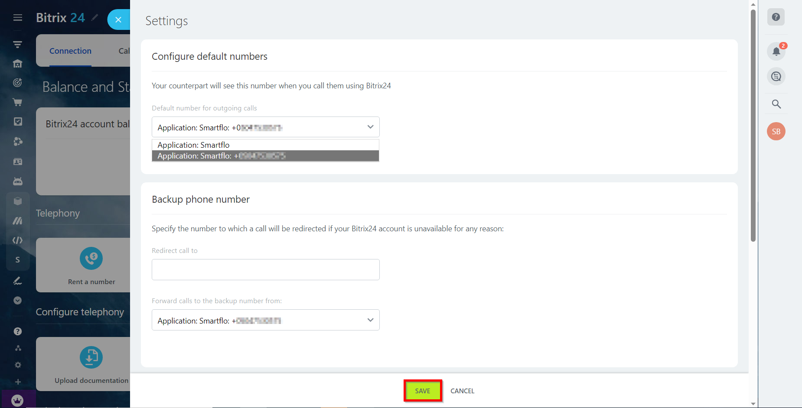Choose the plain 'Application: Smartflo' option
The height and width of the screenshot is (408, 802).
(265, 145)
